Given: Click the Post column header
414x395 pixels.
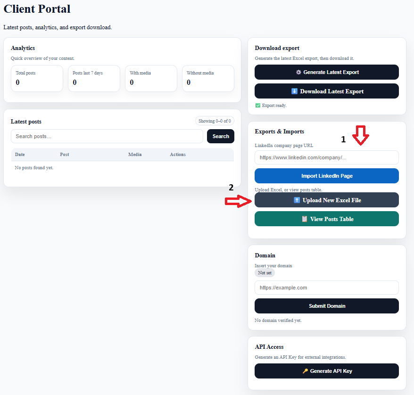Looking at the screenshot, I should point(65,154).
